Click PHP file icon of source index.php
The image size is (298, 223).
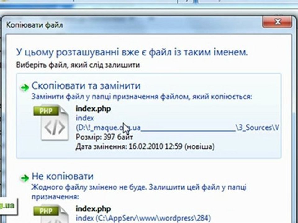pos(51,123)
